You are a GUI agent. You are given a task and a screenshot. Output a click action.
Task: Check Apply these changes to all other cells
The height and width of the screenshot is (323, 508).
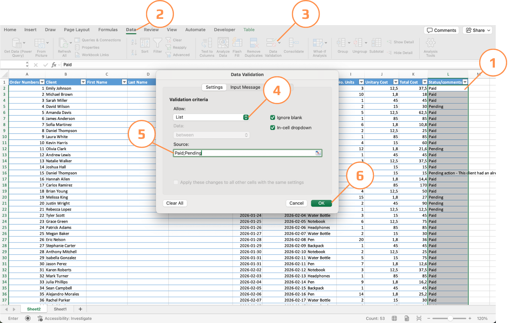point(176,182)
